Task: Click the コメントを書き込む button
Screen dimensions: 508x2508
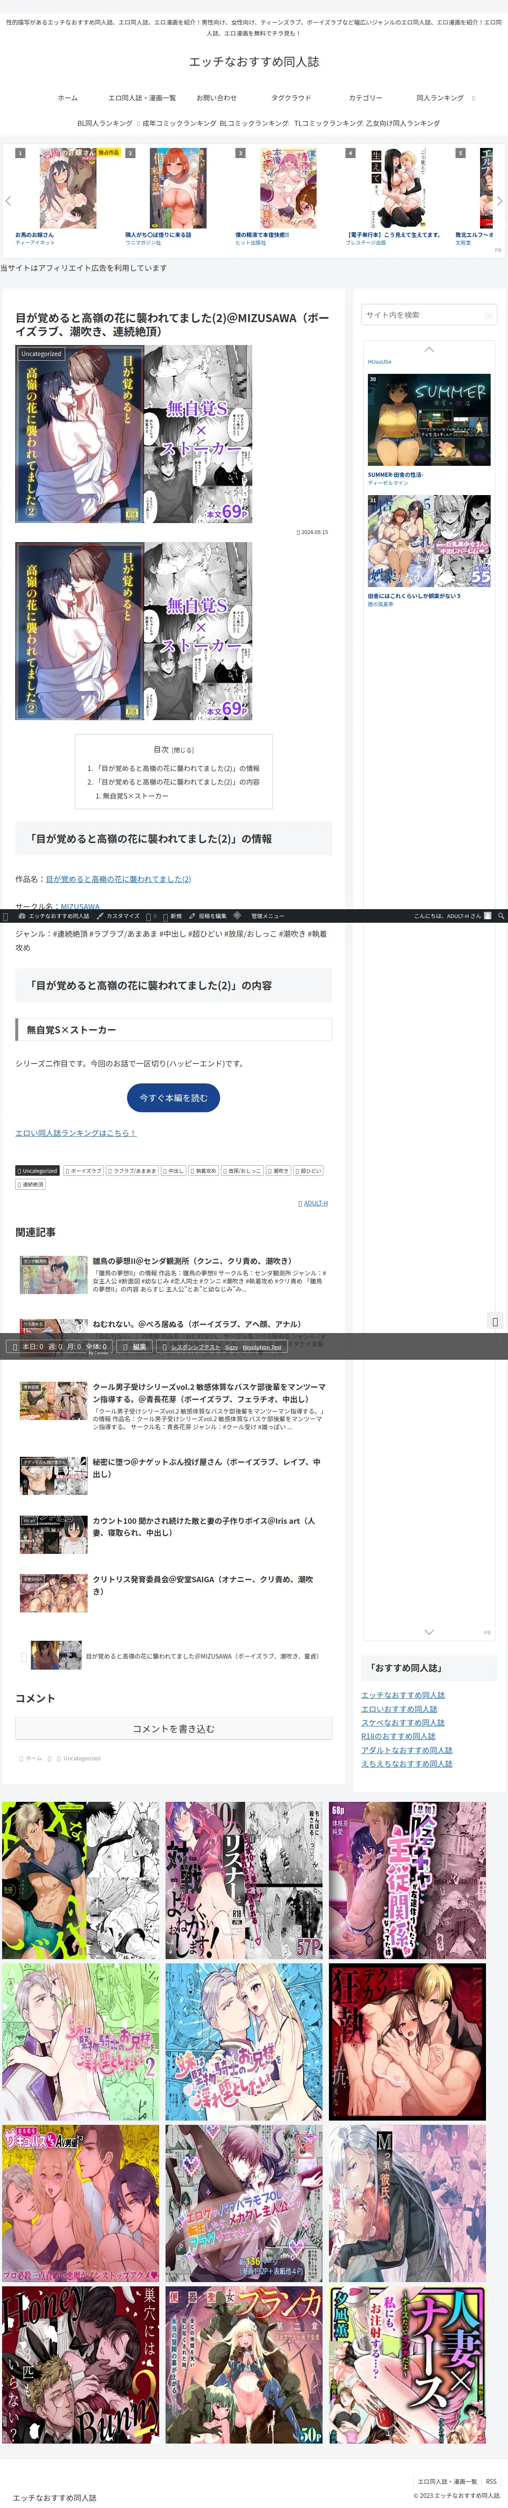Action: click(173, 1728)
